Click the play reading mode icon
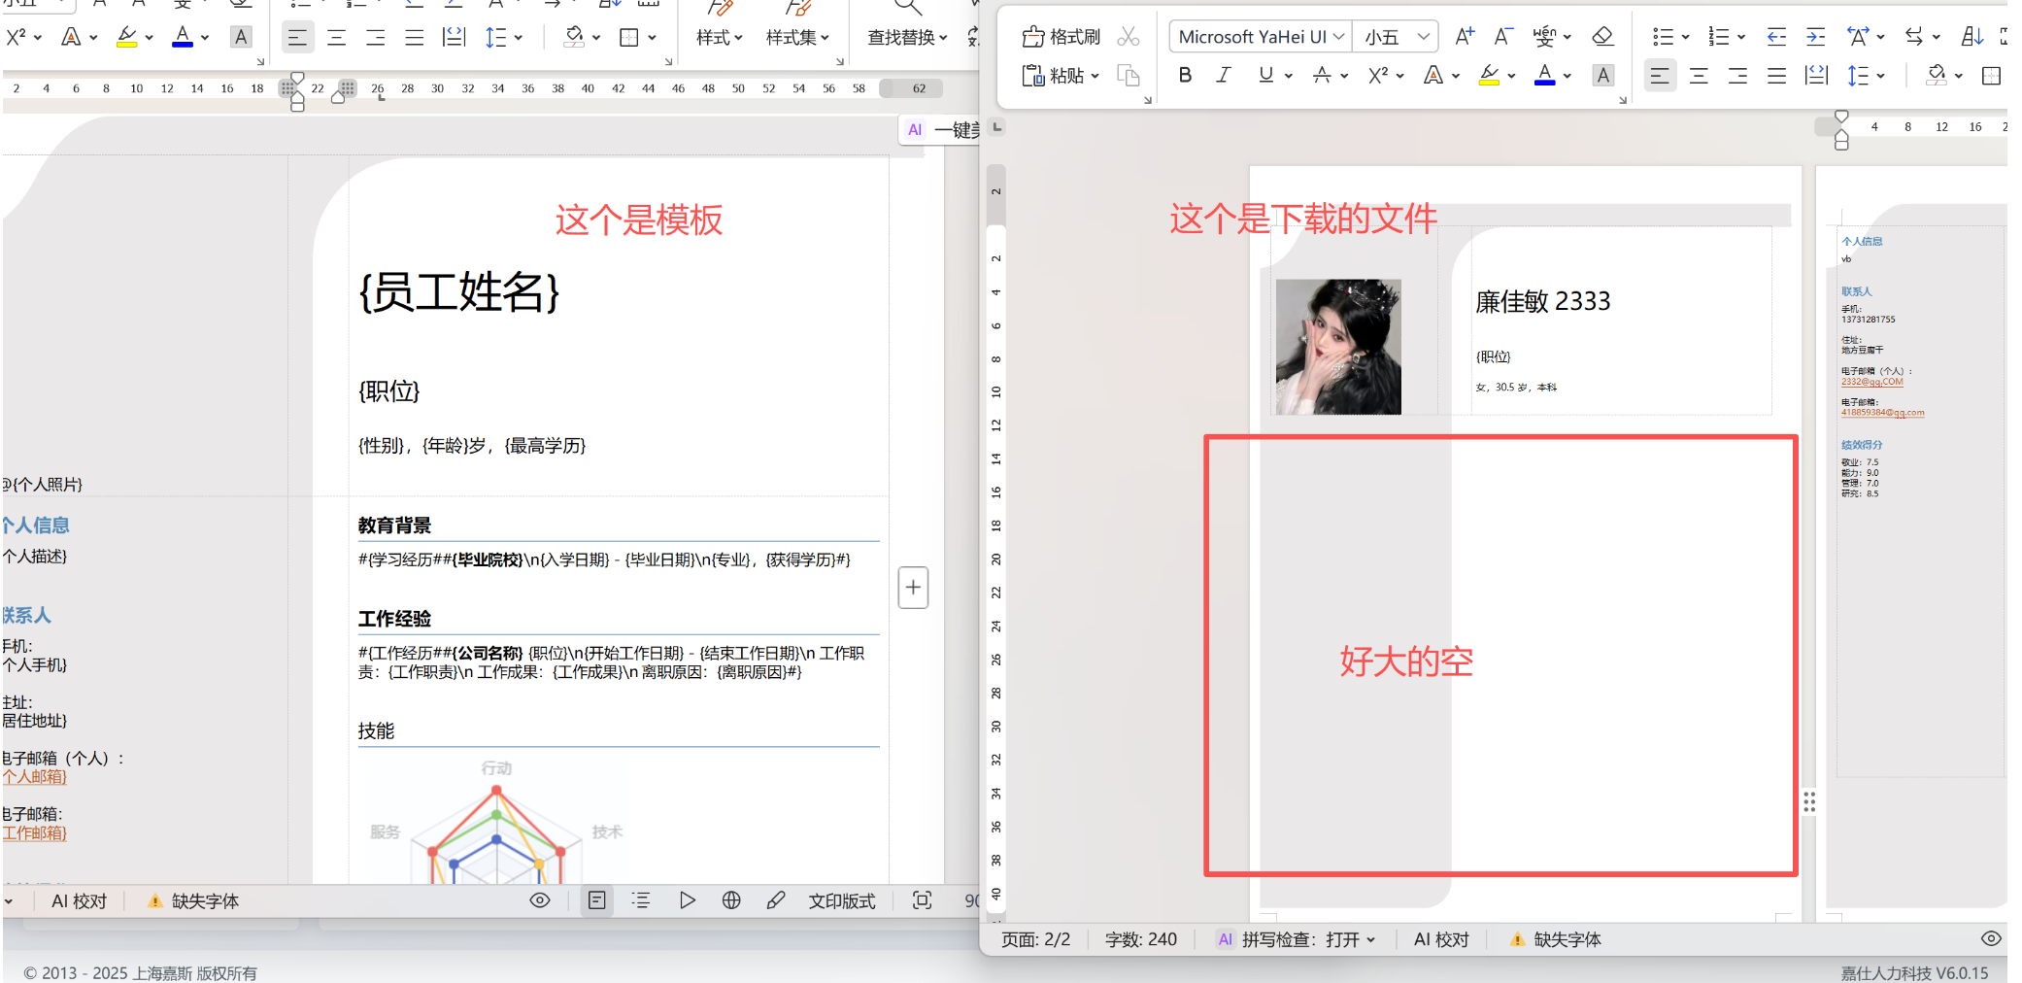Viewport: 2022px width, 983px height. [x=687, y=900]
